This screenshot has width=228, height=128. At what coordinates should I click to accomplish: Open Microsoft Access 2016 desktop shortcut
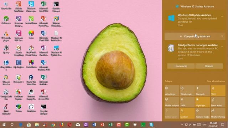point(43,95)
